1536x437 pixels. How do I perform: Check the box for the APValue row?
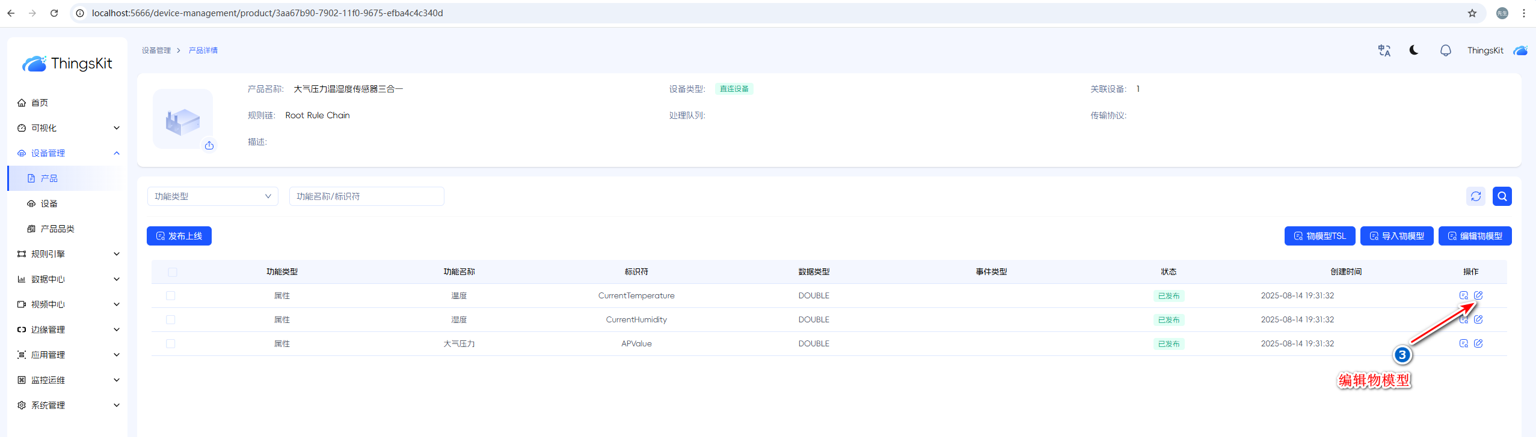coord(171,344)
